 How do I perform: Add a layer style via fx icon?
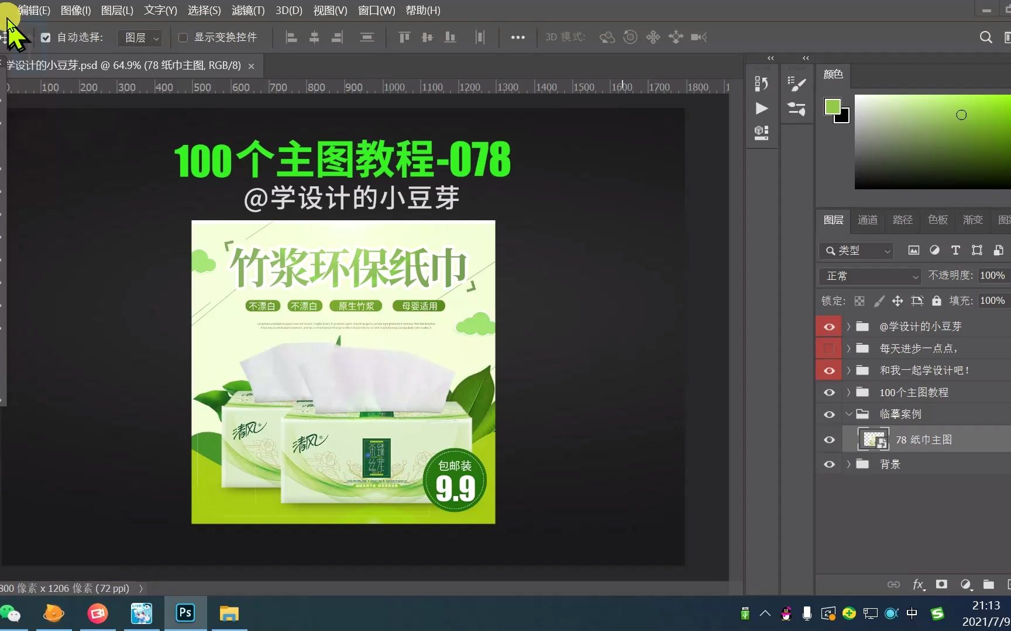tap(919, 584)
